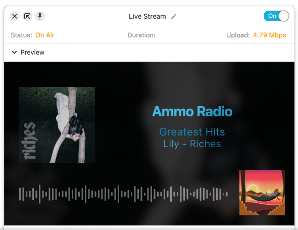298x230 pixels.
Task: Click the Greatest Hits subtitle text
Action: pos(192,132)
